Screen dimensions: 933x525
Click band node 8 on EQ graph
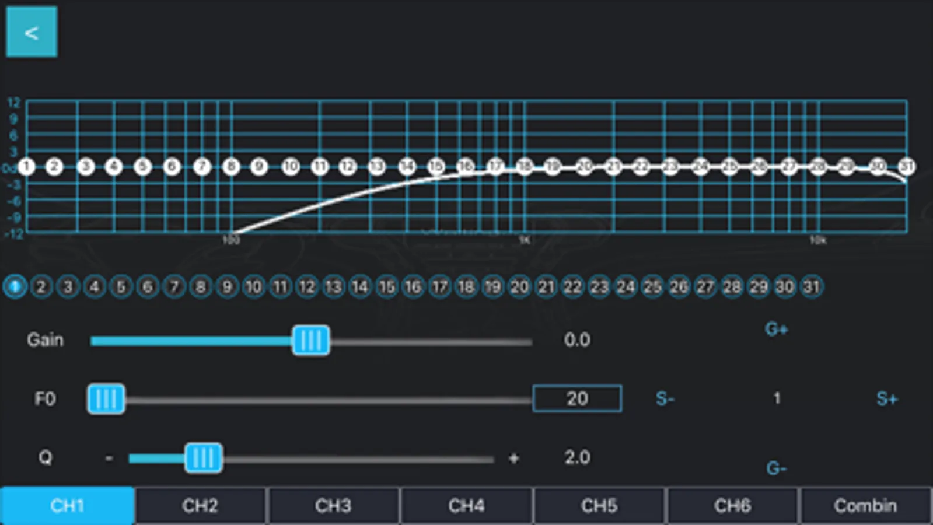231,167
